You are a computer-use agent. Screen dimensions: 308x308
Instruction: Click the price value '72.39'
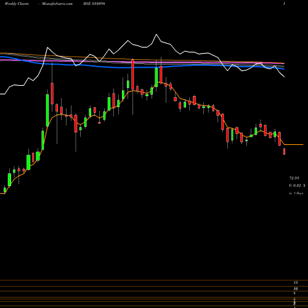pyautogui.click(x=294, y=178)
